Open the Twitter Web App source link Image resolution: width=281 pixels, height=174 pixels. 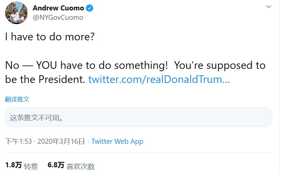(x=117, y=141)
